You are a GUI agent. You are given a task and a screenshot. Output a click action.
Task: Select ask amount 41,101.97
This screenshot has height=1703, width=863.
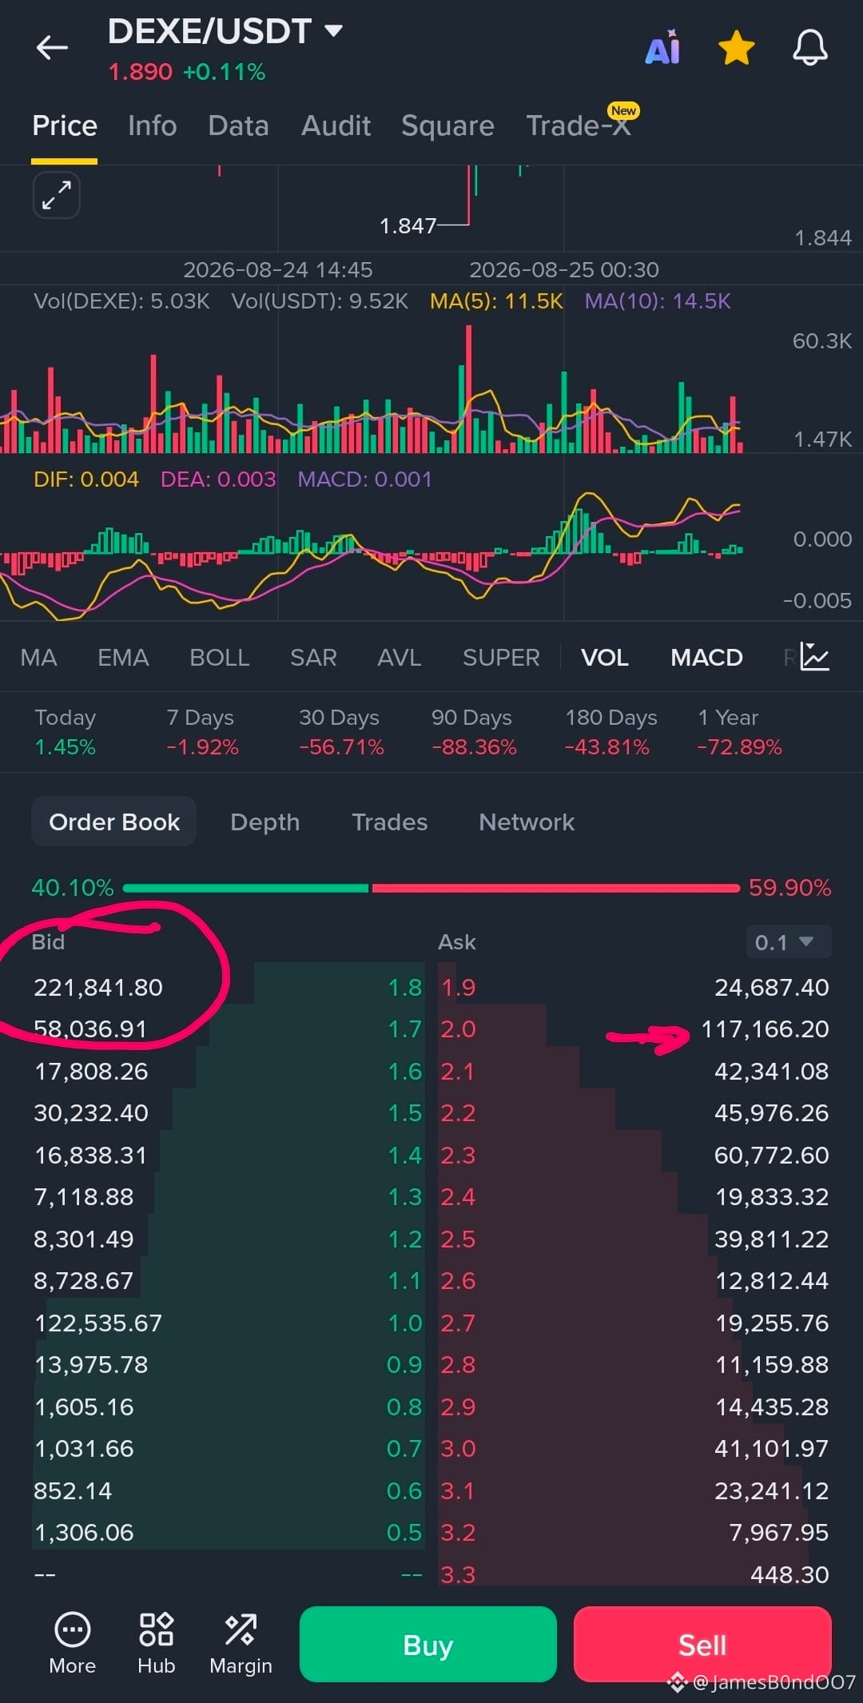[x=772, y=1449]
